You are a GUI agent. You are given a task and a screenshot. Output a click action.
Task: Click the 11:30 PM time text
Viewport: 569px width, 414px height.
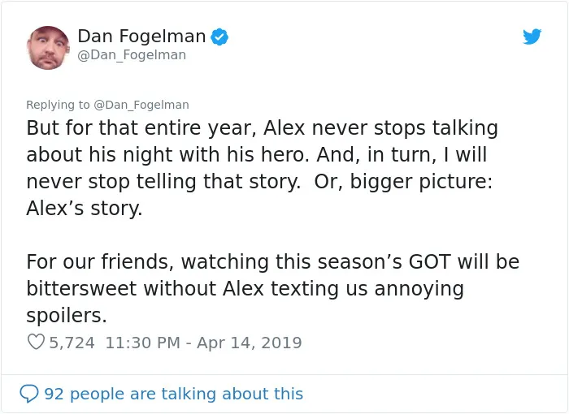[142, 343]
